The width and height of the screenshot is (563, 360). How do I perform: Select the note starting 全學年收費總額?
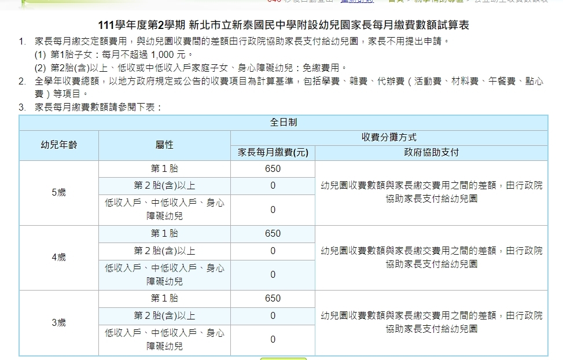click(289, 87)
